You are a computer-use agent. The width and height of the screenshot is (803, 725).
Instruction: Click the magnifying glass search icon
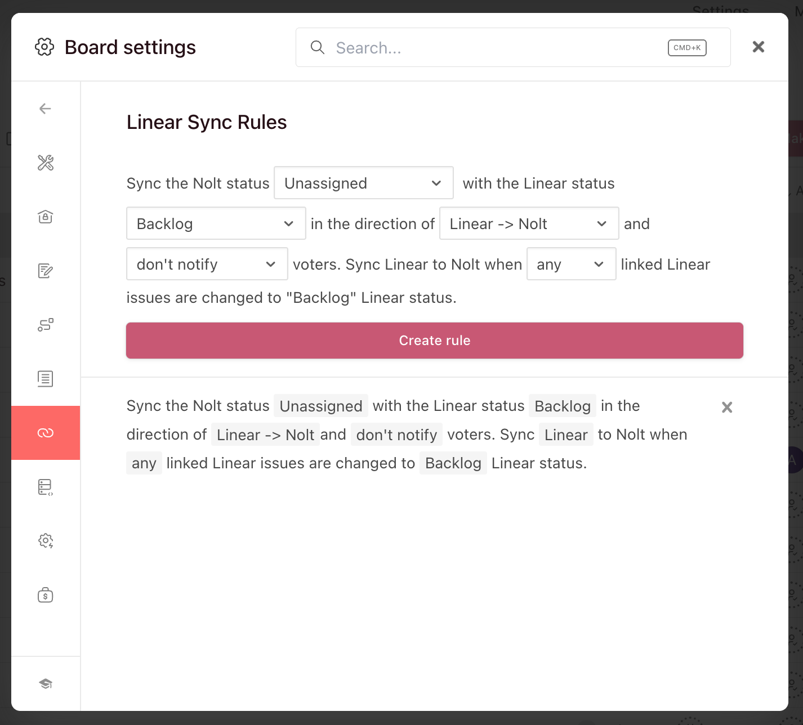click(x=318, y=47)
